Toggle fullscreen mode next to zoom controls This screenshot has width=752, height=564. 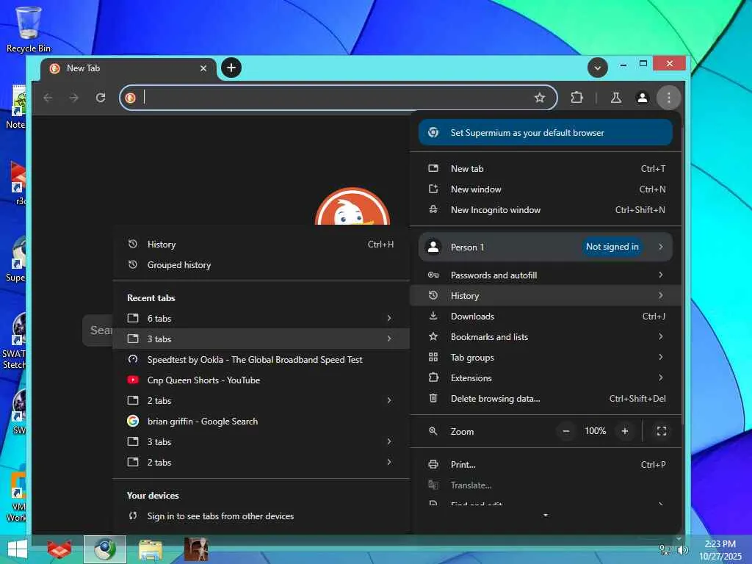tap(661, 431)
